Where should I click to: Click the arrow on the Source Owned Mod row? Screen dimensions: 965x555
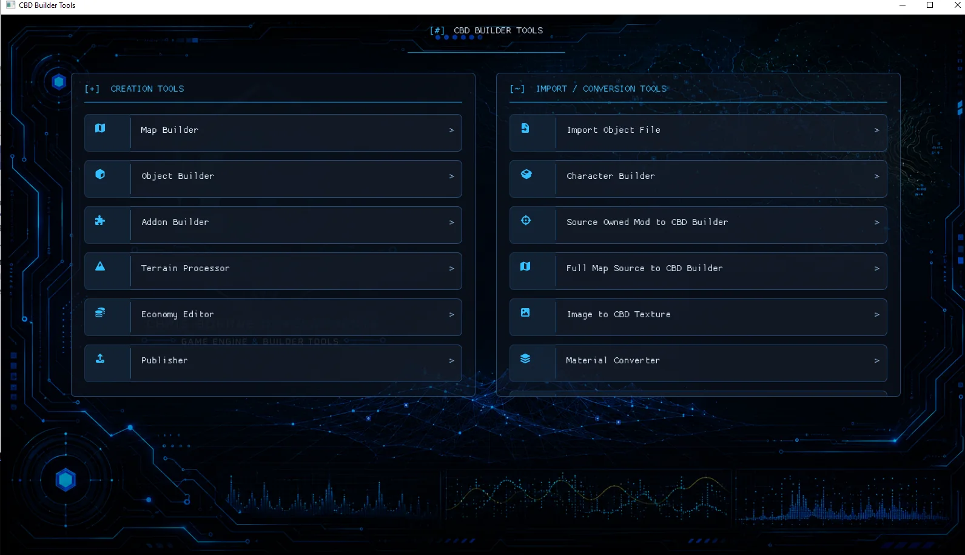(x=876, y=223)
